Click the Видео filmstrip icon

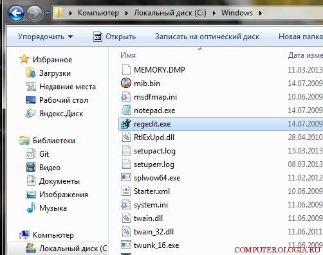click(31, 167)
